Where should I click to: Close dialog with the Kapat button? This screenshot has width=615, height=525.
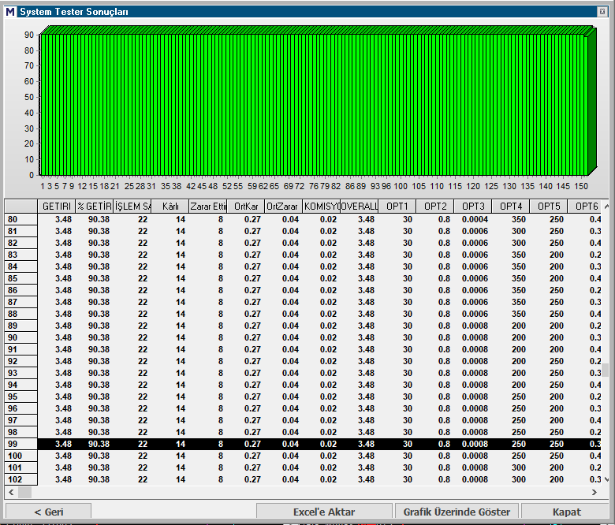click(566, 512)
